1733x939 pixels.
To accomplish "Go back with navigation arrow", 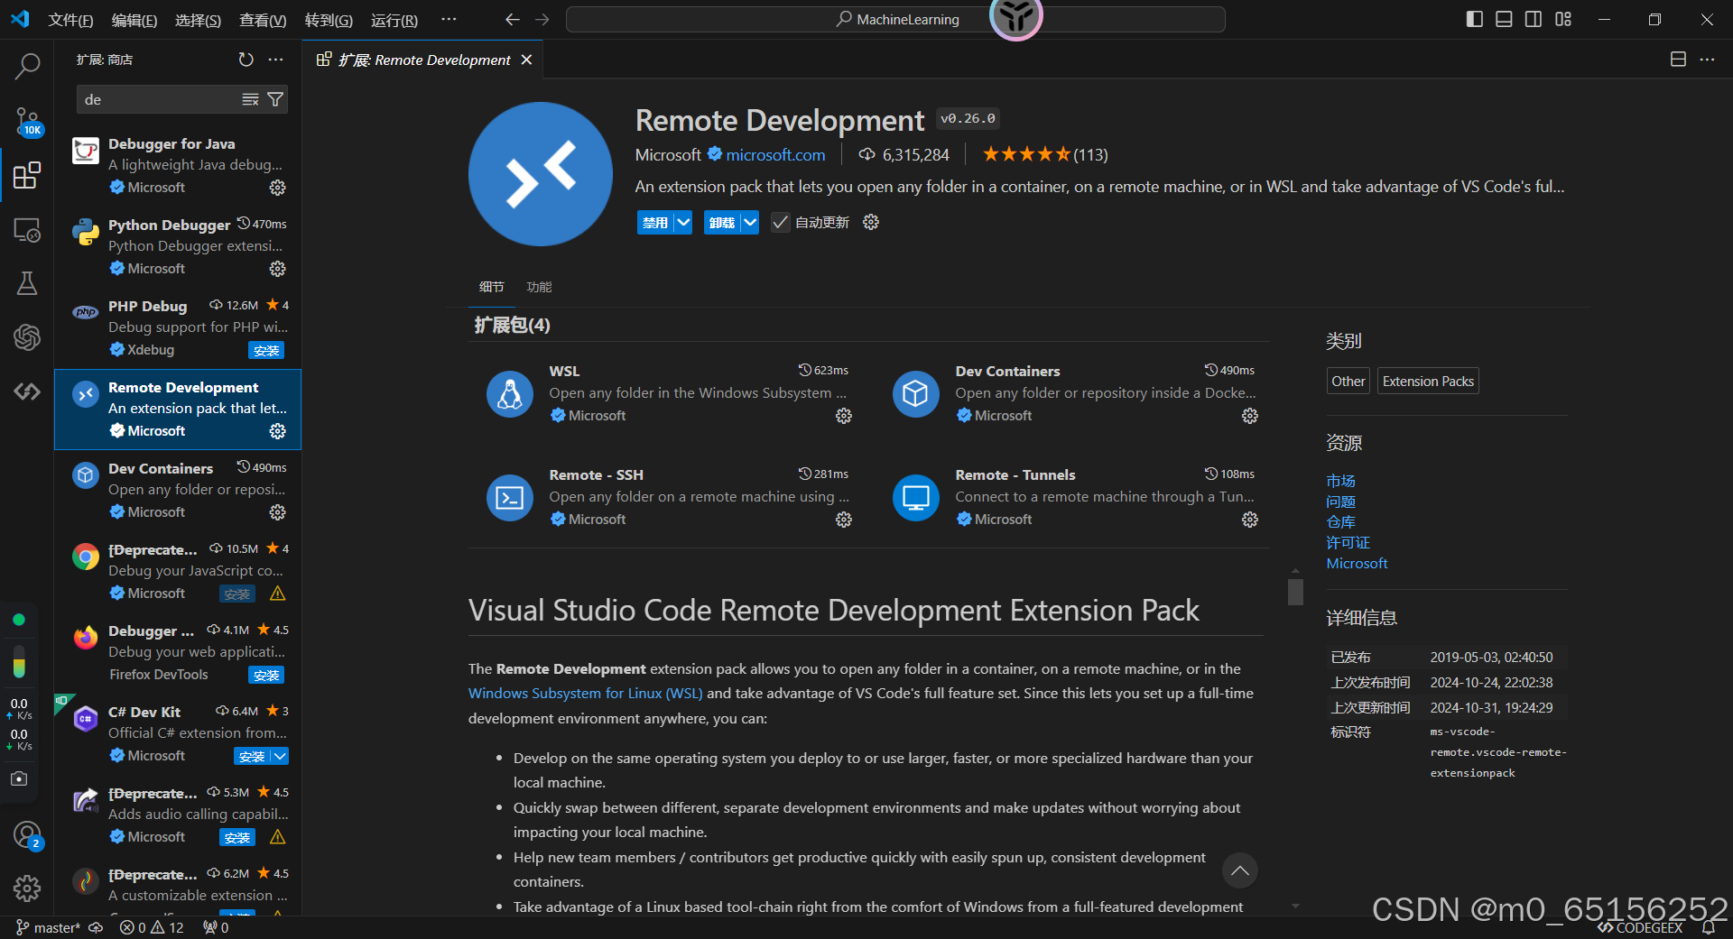I will 512,19.
